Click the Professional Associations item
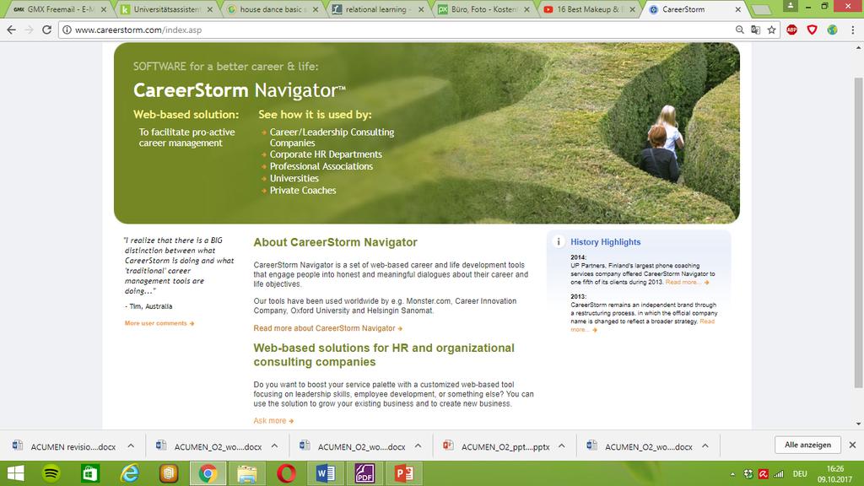The height and width of the screenshot is (486, 864). tap(321, 166)
